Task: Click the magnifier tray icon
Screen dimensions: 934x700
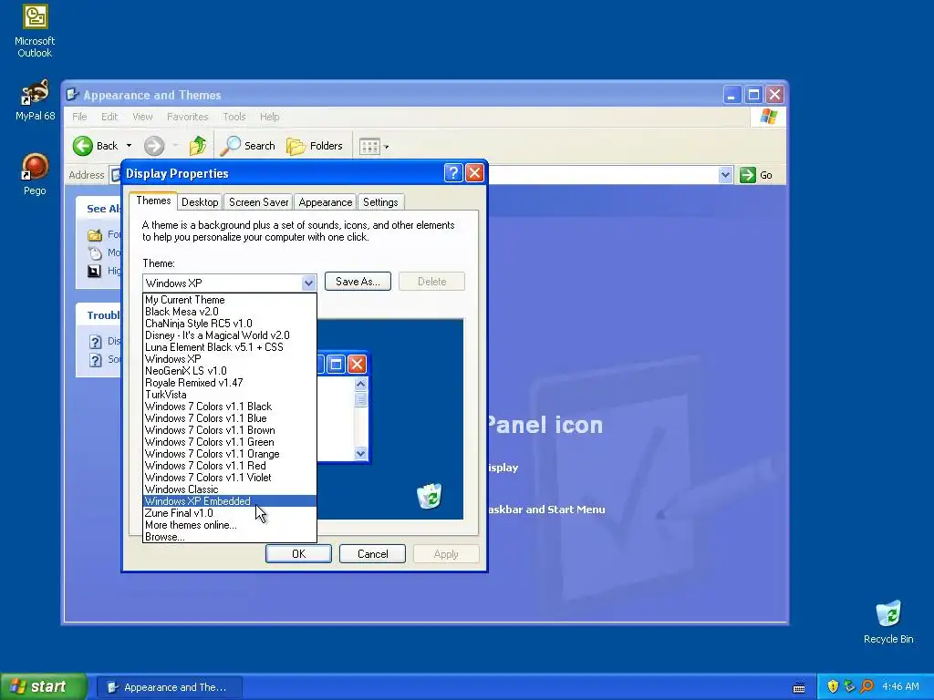Action: pos(867,686)
